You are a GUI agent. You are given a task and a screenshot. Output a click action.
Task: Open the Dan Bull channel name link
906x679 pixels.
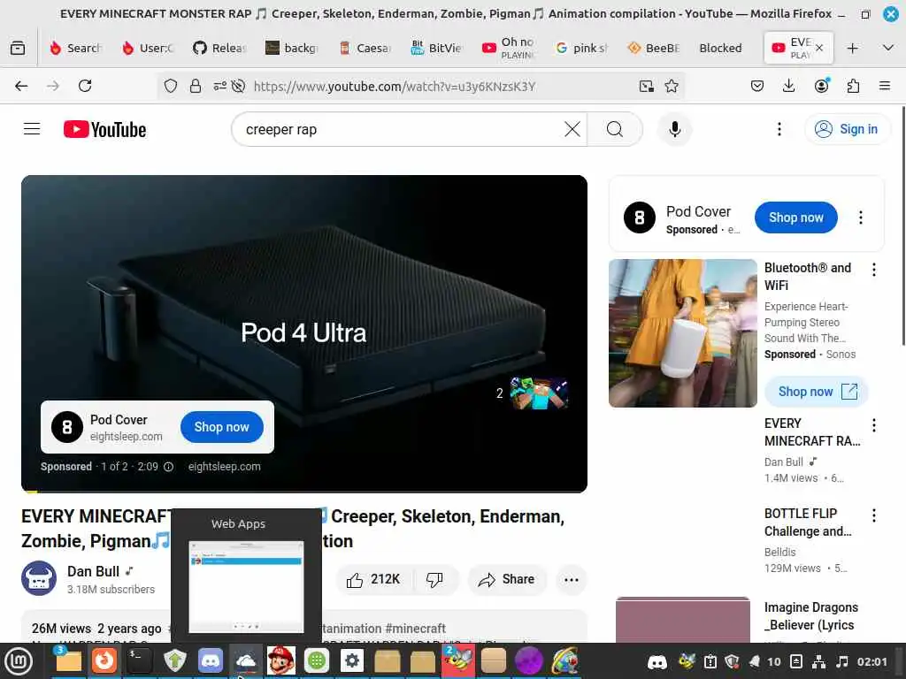pyautogui.click(x=93, y=572)
